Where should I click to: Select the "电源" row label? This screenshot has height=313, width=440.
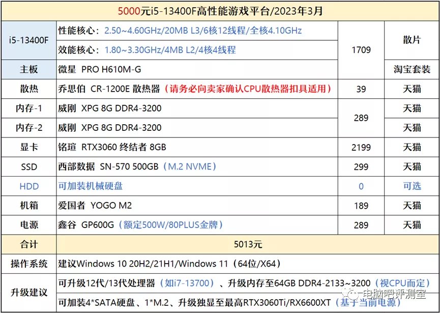28,225
